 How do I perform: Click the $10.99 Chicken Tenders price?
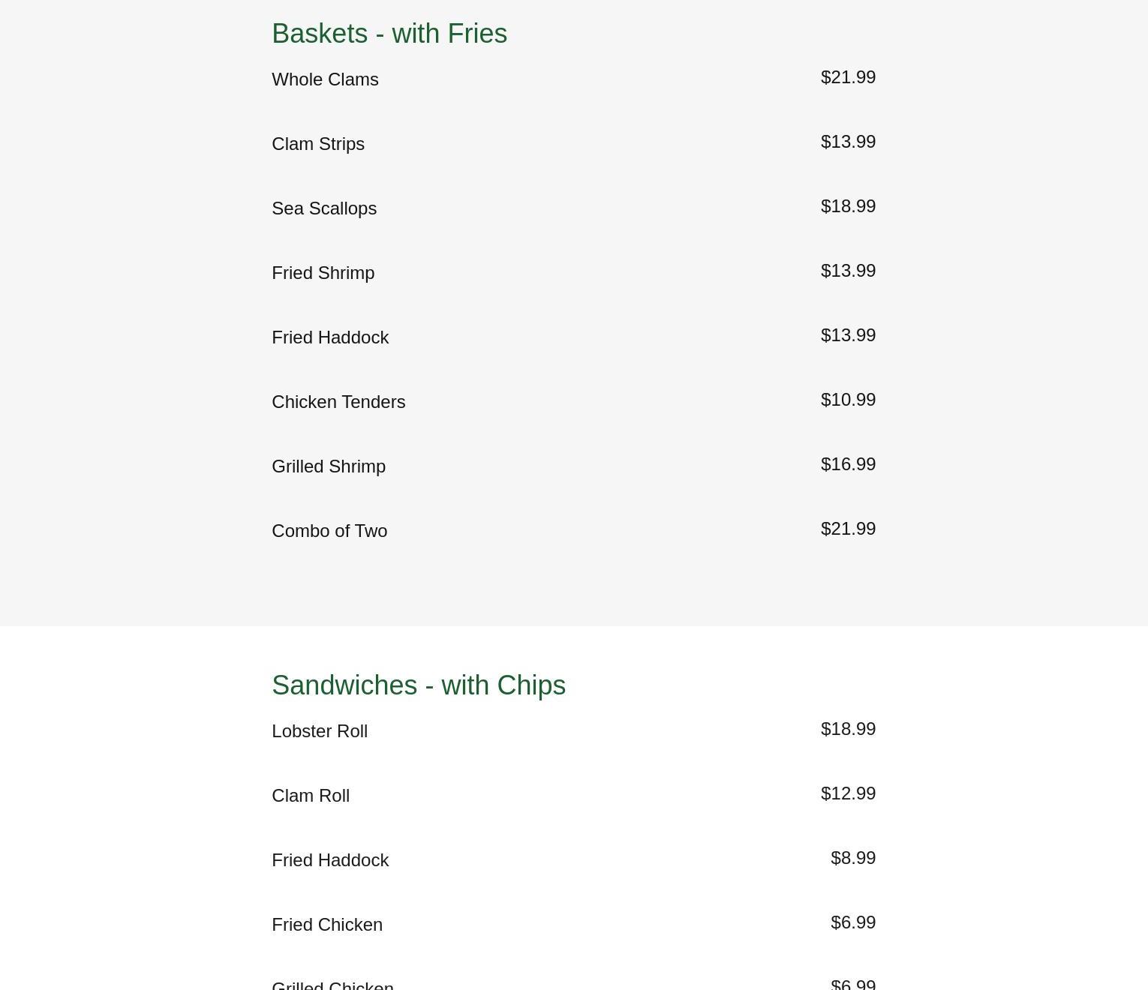click(x=848, y=400)
